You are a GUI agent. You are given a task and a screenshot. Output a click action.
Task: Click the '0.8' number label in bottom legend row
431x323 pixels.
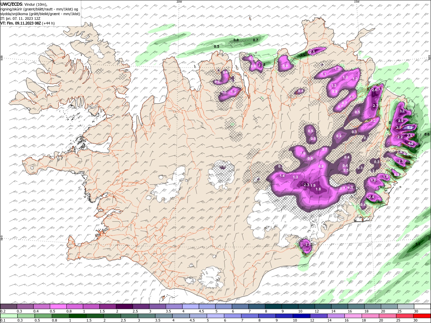click(55, 321)
